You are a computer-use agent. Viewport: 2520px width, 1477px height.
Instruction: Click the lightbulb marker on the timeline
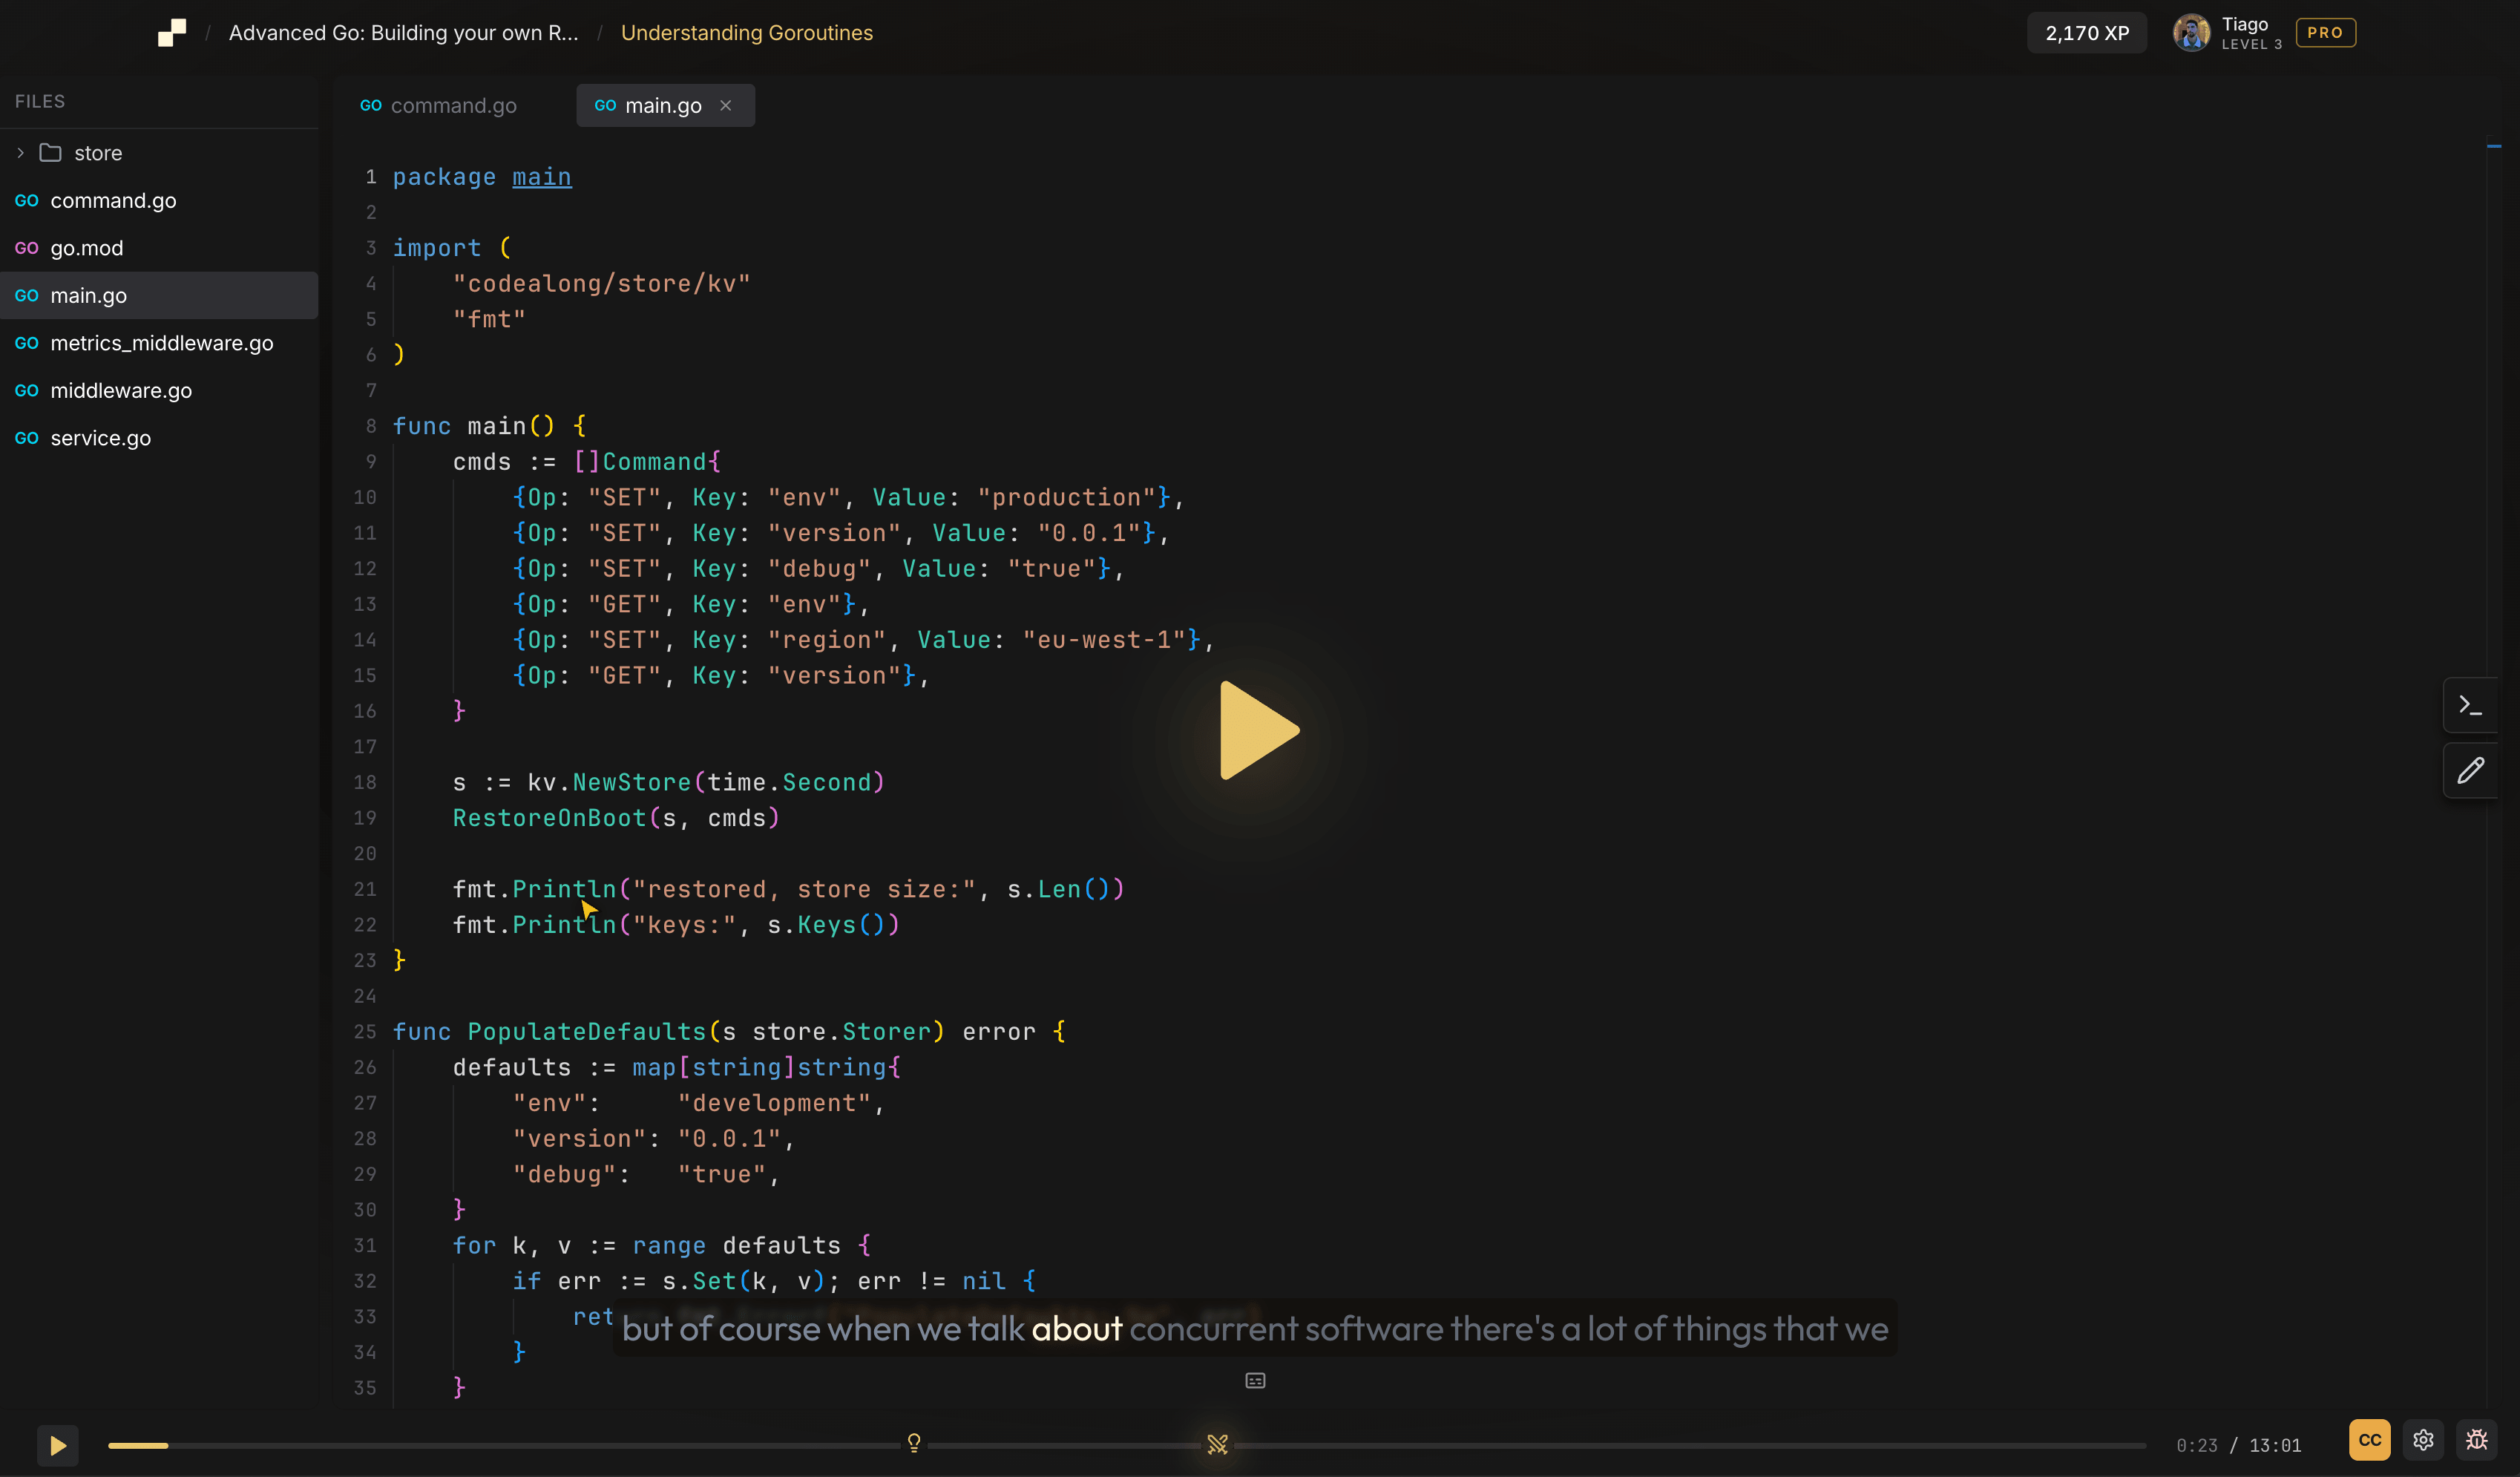click(914, 1442)
